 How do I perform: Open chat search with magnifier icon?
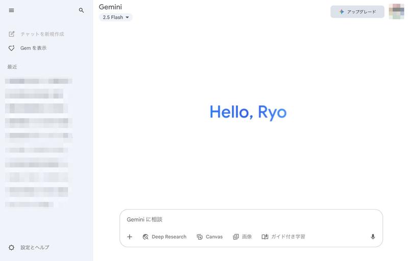click(82, 10)
